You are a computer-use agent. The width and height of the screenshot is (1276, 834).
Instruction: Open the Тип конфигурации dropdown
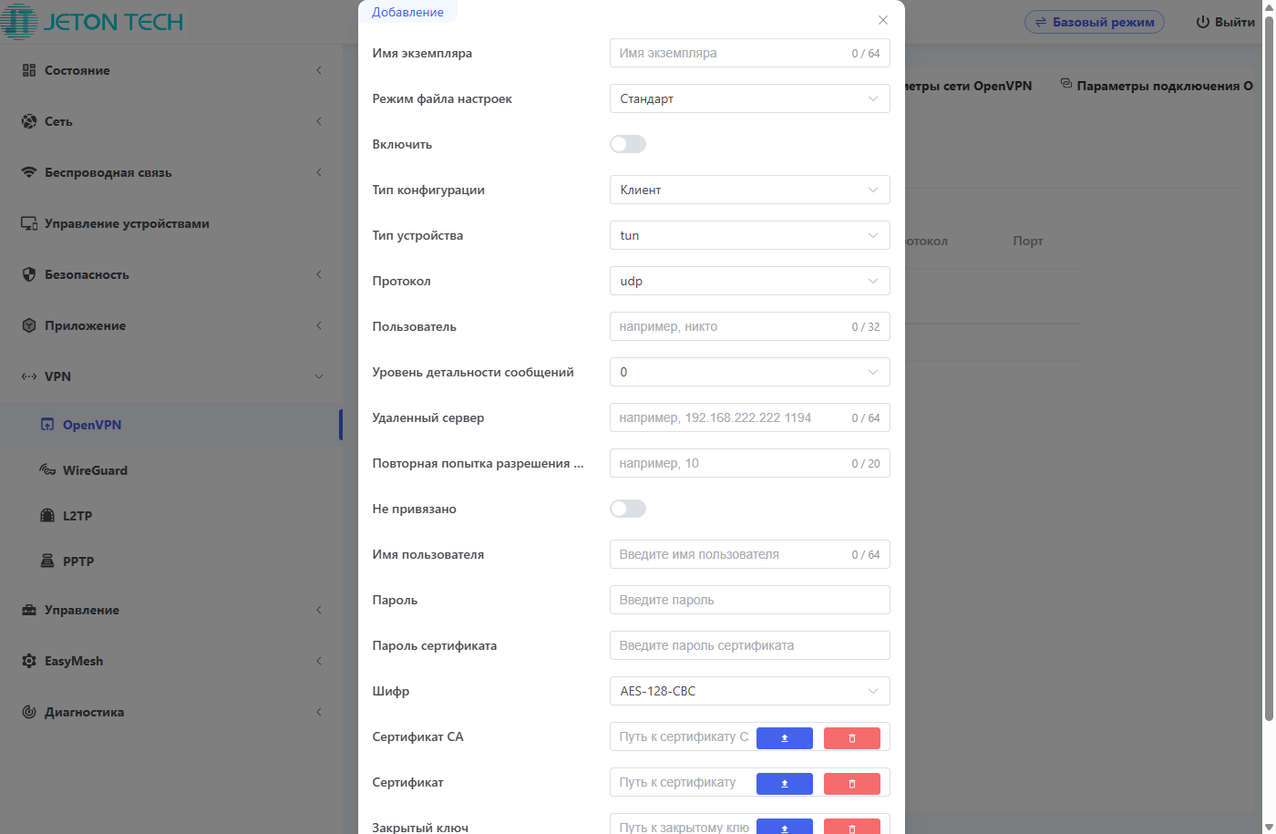point(749,190)
